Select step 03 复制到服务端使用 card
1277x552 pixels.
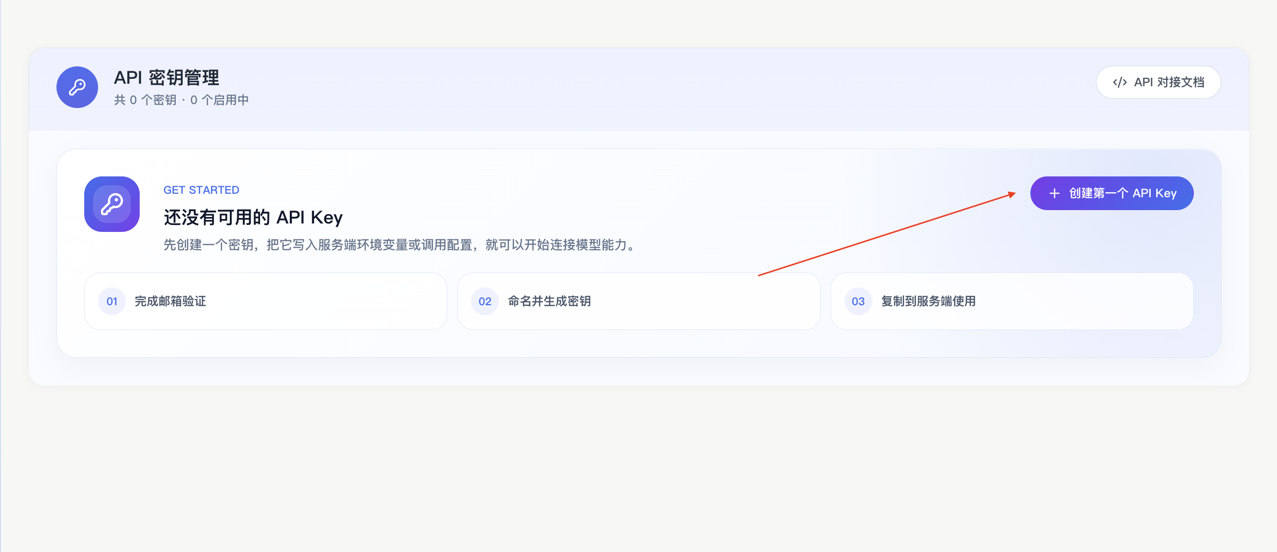[1012, 301]
